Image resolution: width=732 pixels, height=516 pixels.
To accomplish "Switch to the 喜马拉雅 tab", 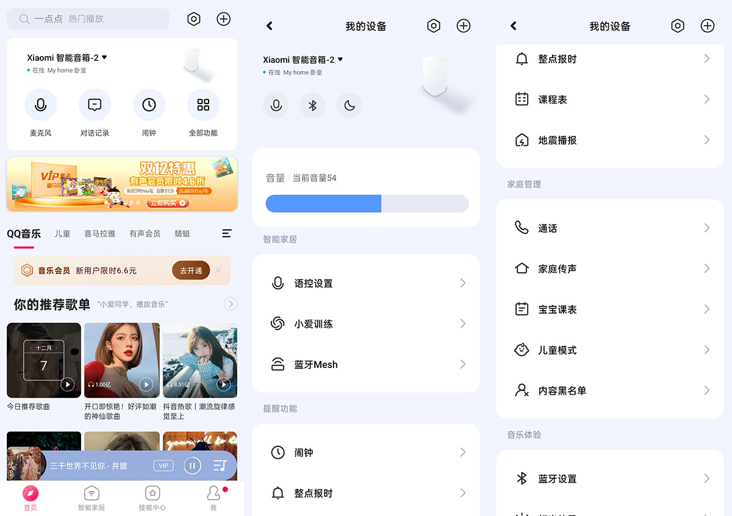I will pos(99,233).
